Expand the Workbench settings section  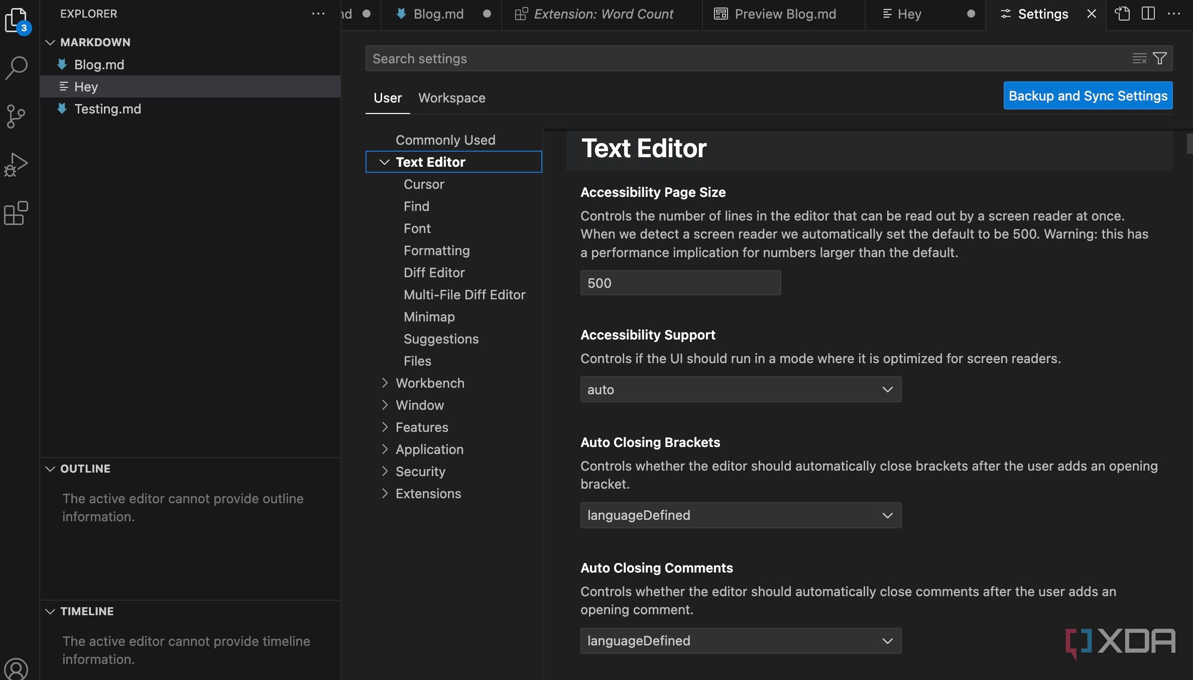pyautogui.click(x=430, y=383)
